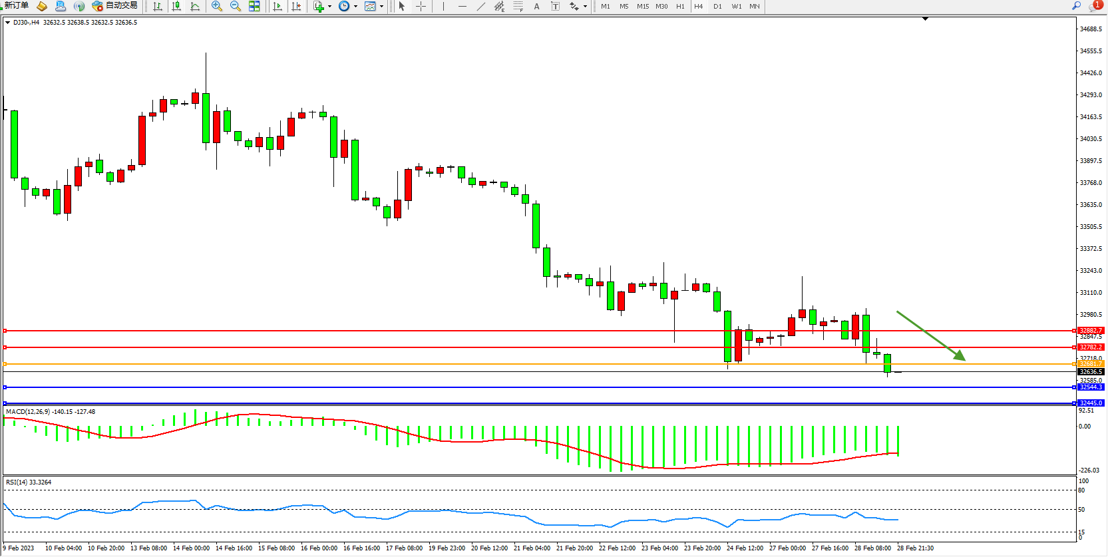Switch to the D1 timeframe
1108x557 pixels.
click(x=717, y=6)
